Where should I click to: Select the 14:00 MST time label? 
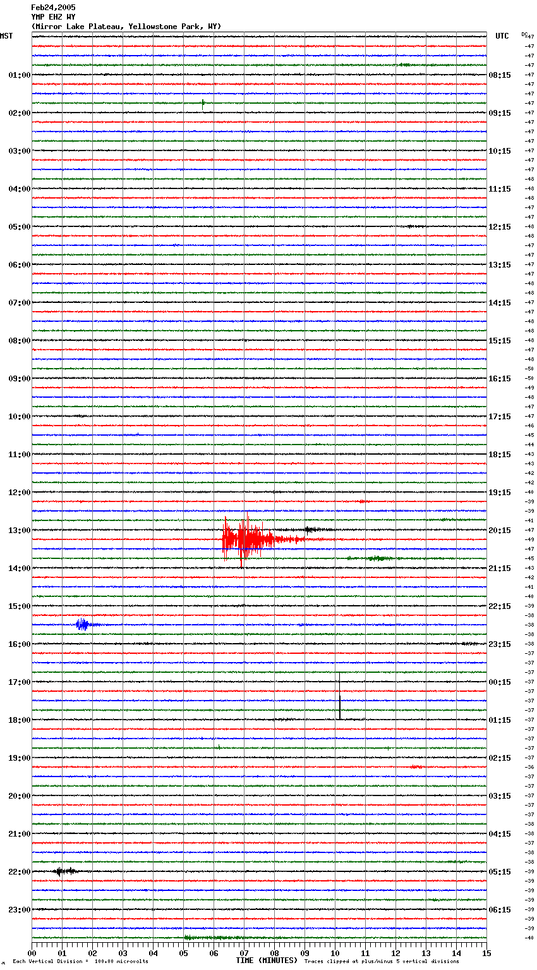[x=20, y=568]
